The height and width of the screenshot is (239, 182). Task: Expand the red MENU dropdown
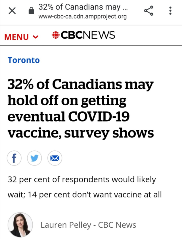tap(21, 37)
